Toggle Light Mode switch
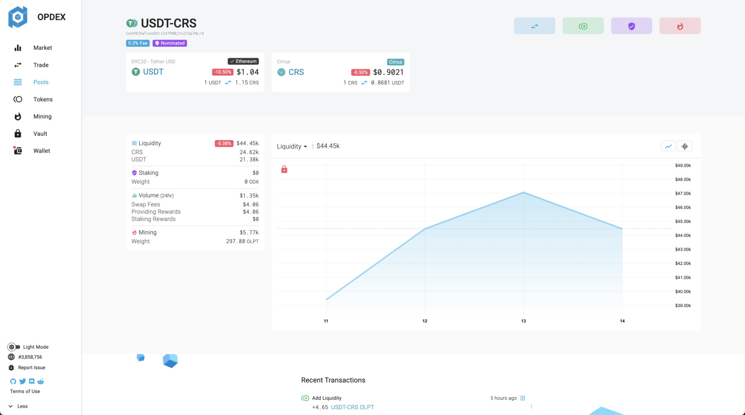This screenshot has height=415, width=745. click(14, 347)
